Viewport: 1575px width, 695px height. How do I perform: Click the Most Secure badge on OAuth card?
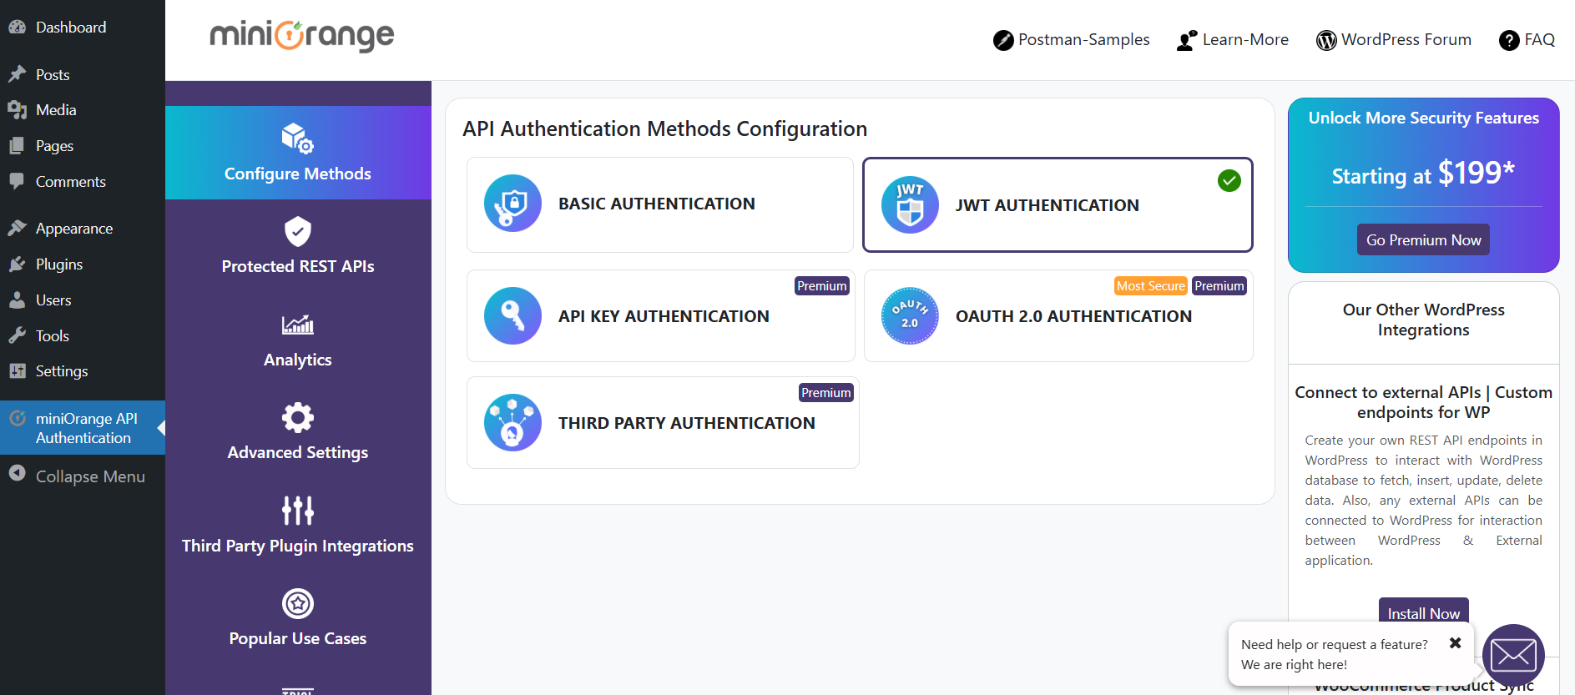point(1151,286)
